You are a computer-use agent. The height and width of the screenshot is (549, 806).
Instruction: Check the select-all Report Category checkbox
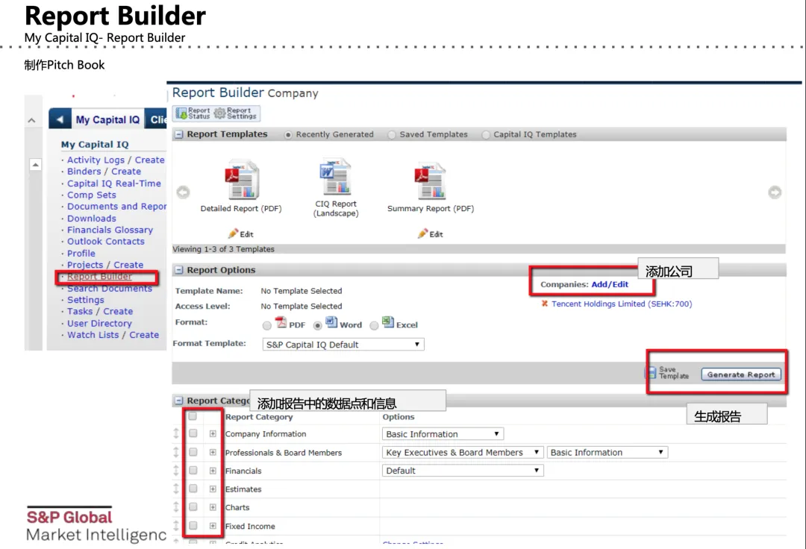[193, 416]
